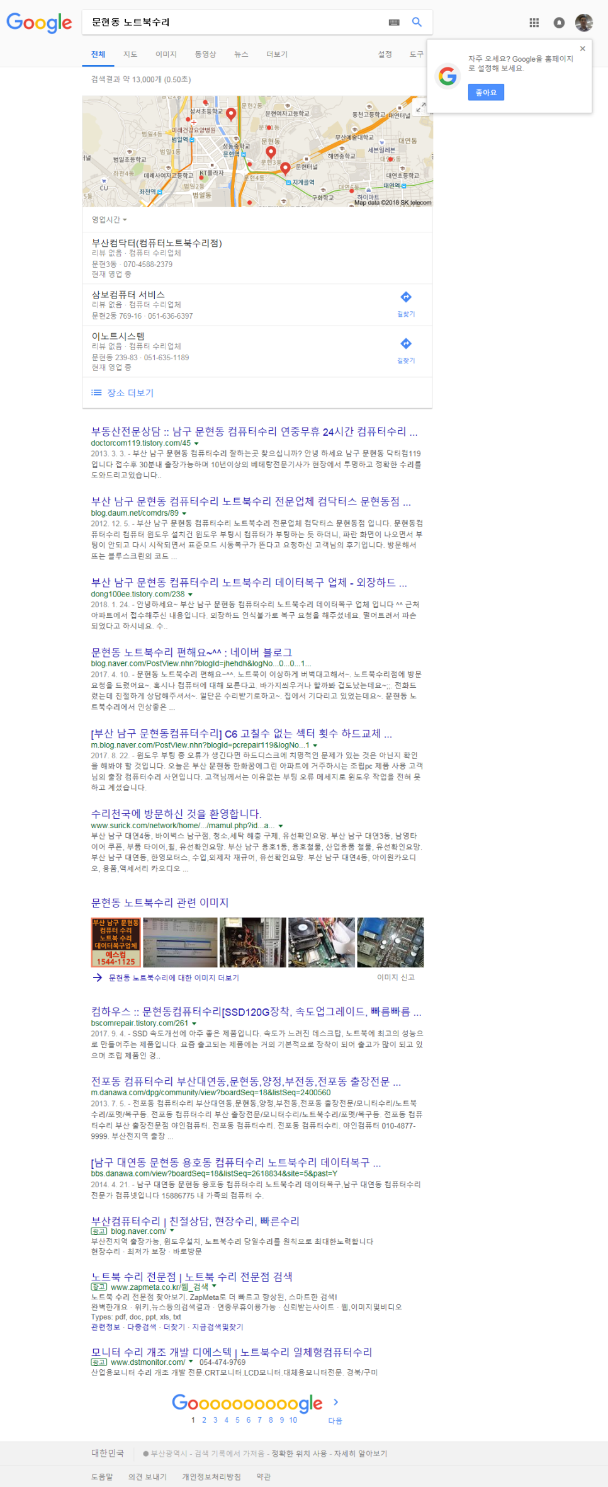The width and height of the screenshot is (608, 1487).
Task: Close the homepage suggestion popup
Action: coord(582,48)
